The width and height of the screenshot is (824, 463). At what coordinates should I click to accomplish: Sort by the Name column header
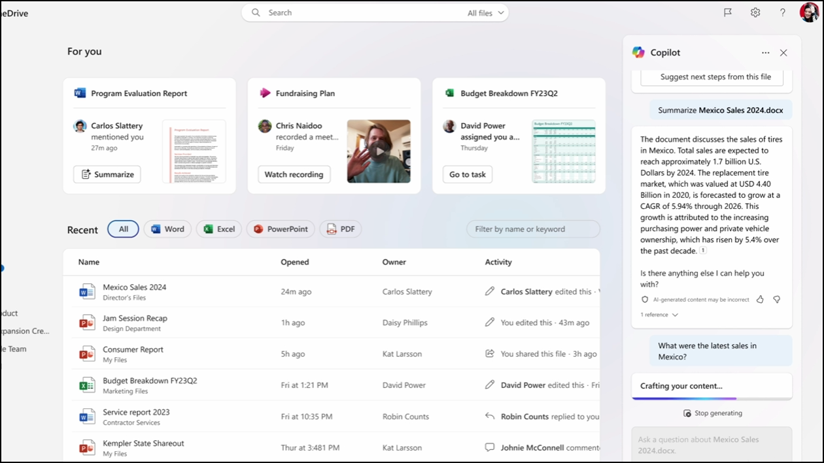pyautogui.click(x=89, y=262)
